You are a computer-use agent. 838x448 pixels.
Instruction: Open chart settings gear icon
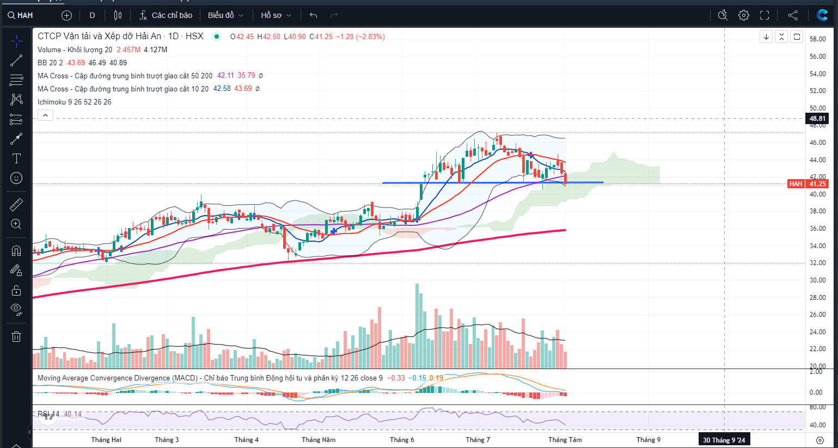(x=744, y=15)
